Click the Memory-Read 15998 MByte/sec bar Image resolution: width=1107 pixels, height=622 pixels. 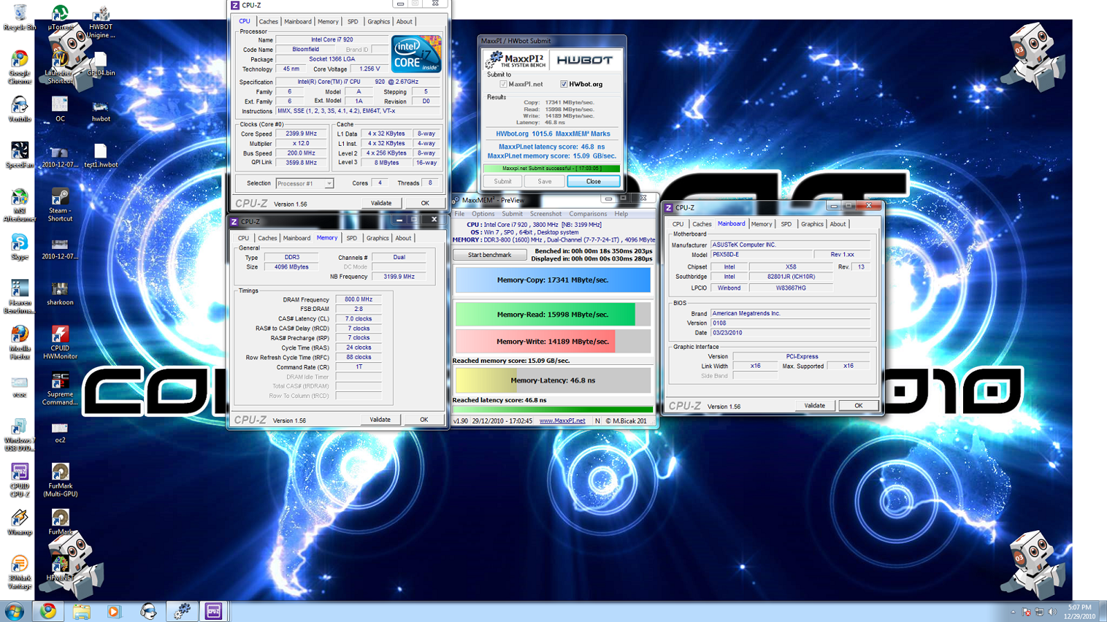coord(553,314)
